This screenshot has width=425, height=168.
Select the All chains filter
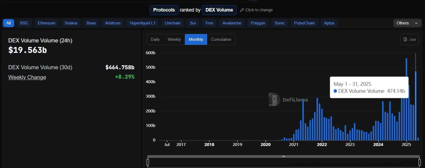point(9,23)
